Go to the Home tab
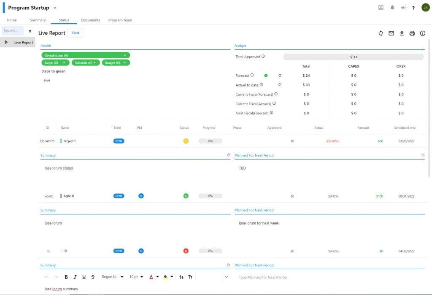The height and width of the screenshot is (295, 432). 11,20
